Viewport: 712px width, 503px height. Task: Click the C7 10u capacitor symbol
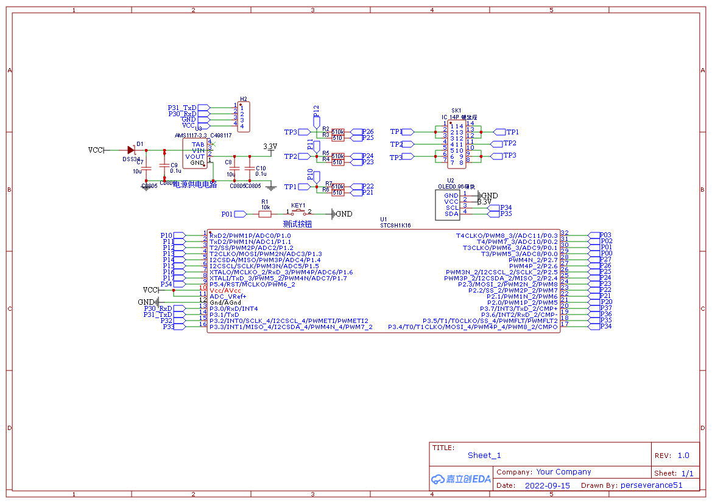point(146,168)
